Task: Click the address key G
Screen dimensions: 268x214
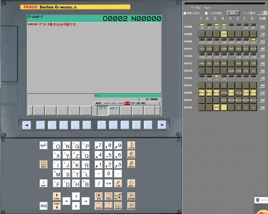Action: (76, 145)
